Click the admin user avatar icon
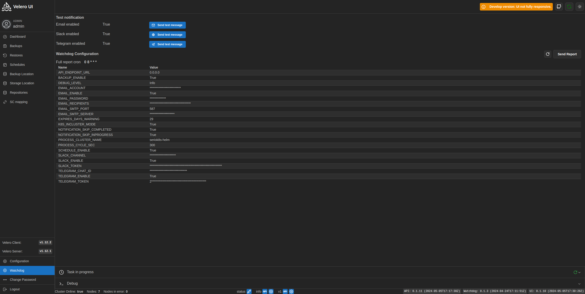 point(6,24)
